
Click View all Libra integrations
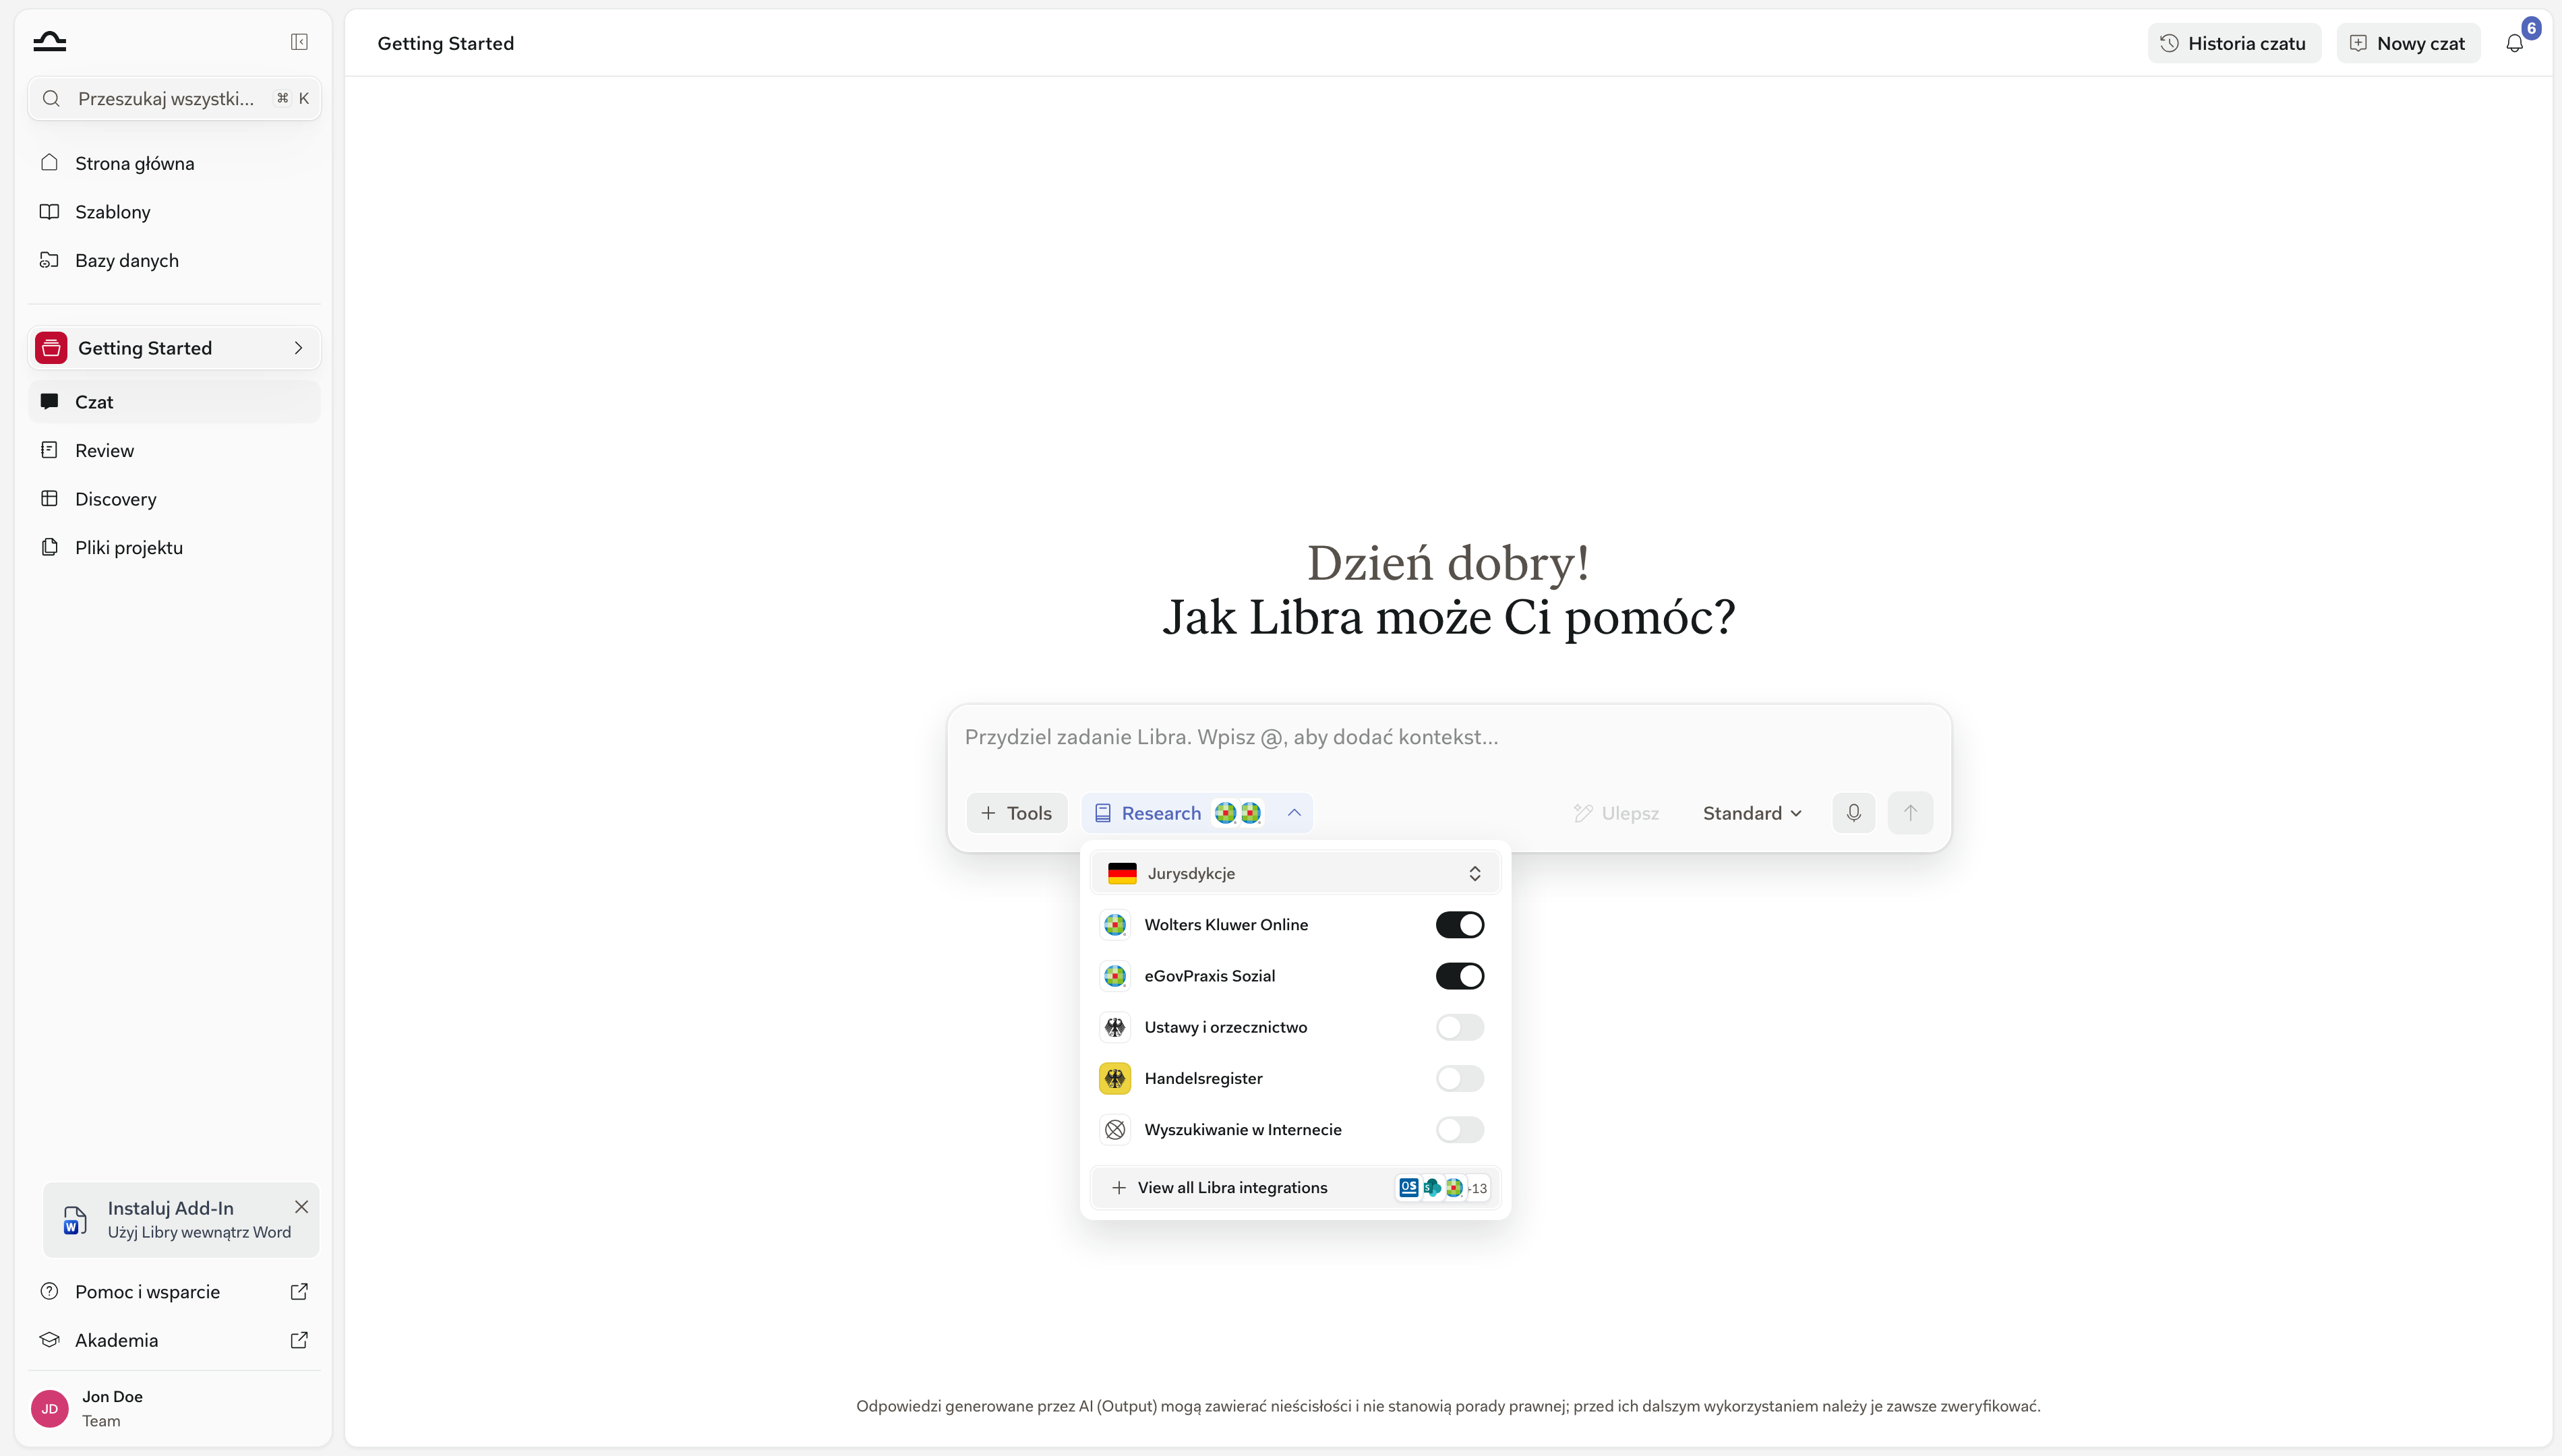pyautogui.click(x=1295, y=1188)
